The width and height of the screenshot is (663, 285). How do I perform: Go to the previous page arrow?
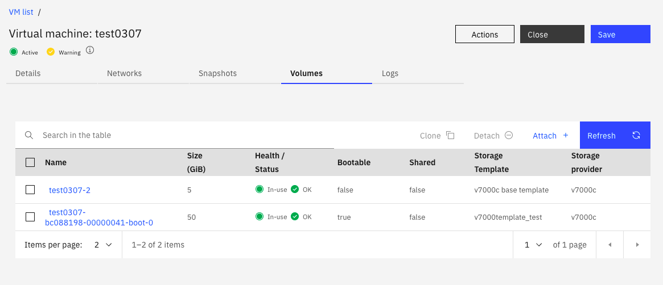[610, 245]
